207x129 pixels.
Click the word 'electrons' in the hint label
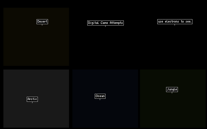coord(172,21)
